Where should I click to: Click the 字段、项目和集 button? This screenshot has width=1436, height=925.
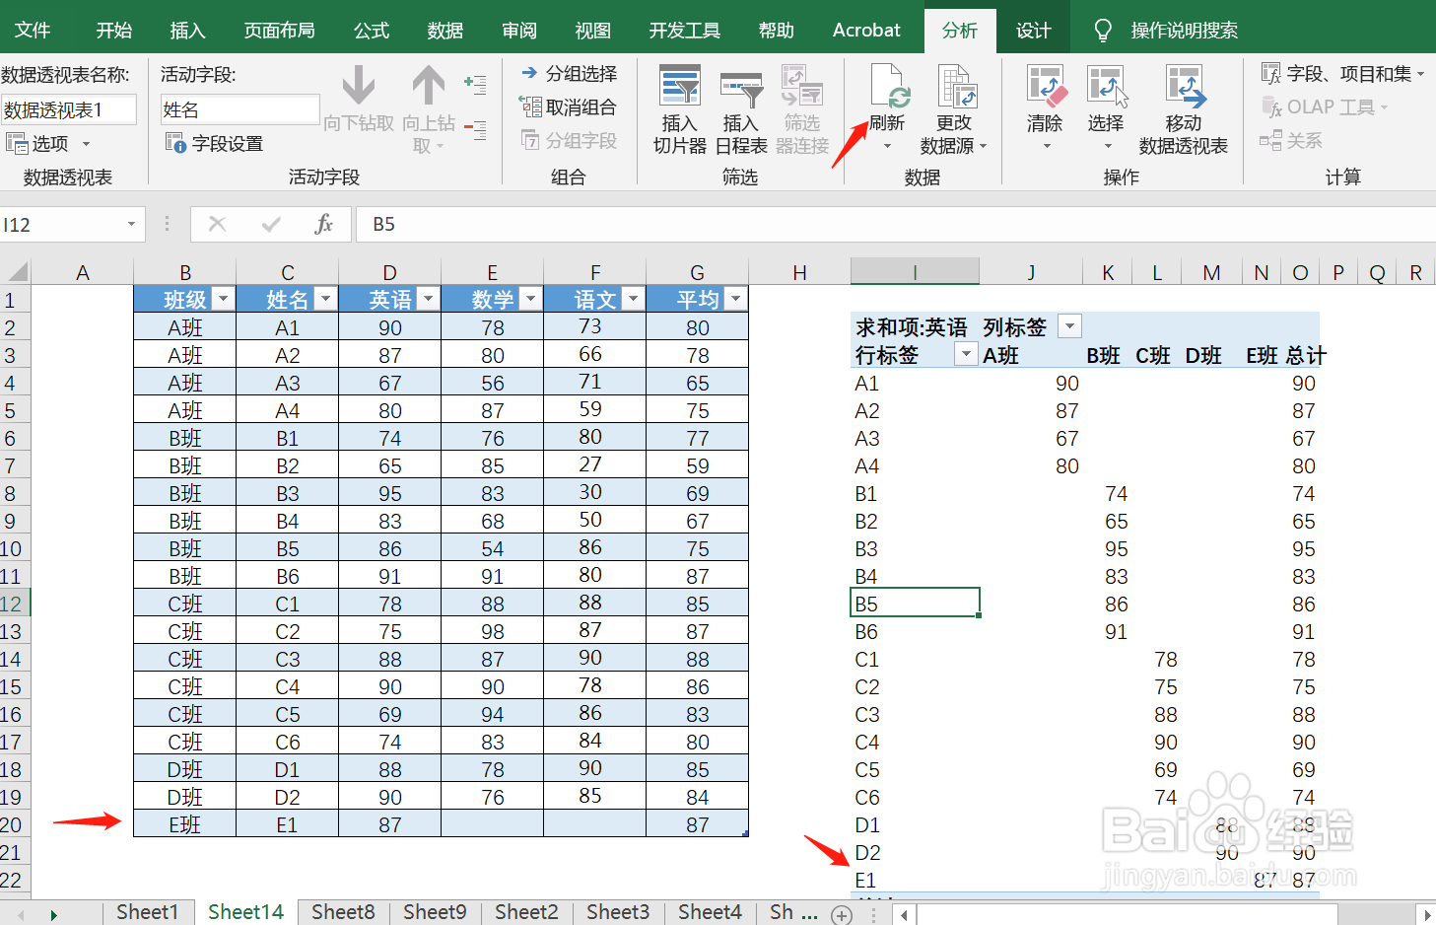(x=1342, y=72)
